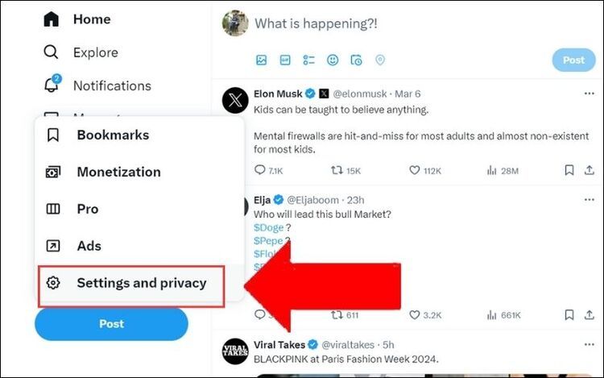Like Elon Musk's post
604x378 pixels.
pyautogui.click(x=416, y=170)
